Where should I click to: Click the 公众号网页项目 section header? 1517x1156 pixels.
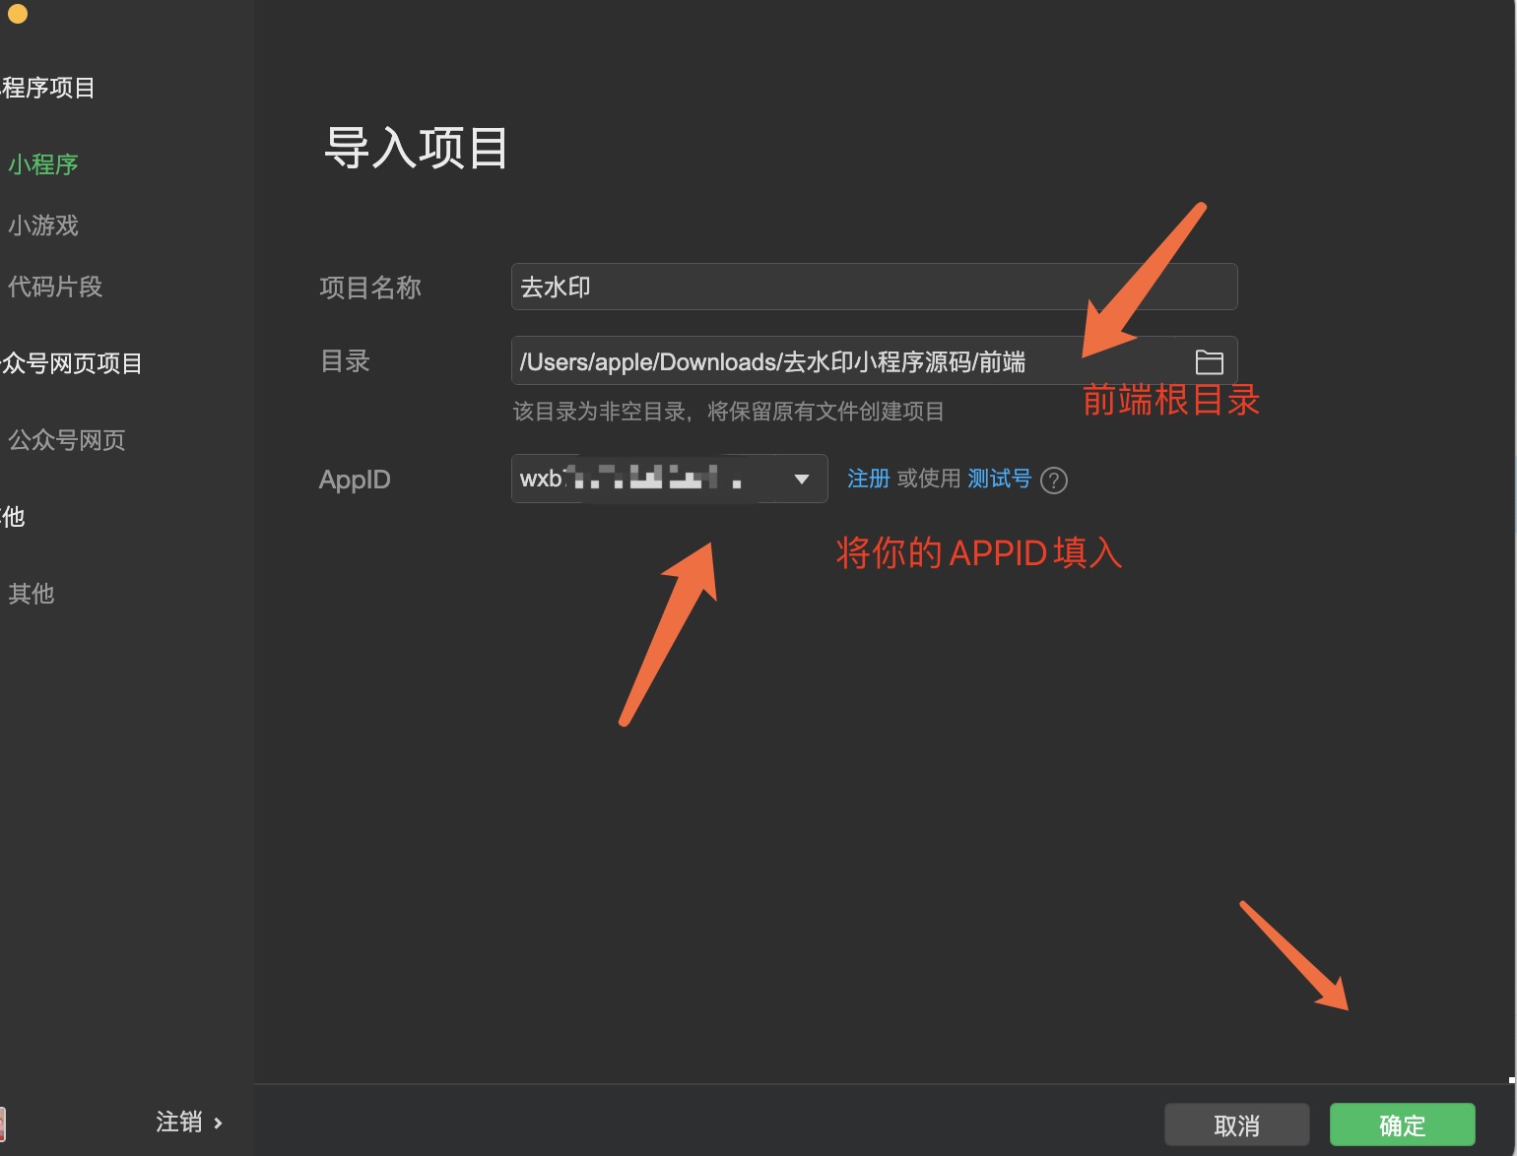[71, 363]
